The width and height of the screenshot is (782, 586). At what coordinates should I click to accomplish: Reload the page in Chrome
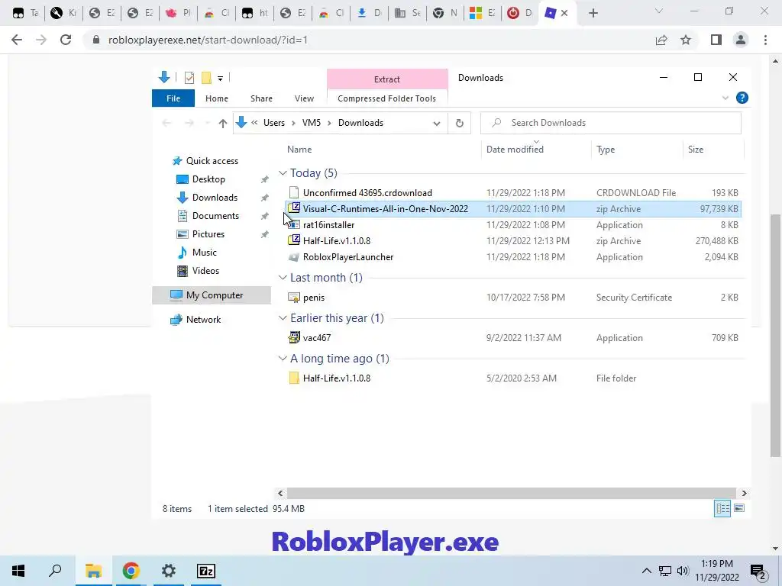(x=66, y=40)
